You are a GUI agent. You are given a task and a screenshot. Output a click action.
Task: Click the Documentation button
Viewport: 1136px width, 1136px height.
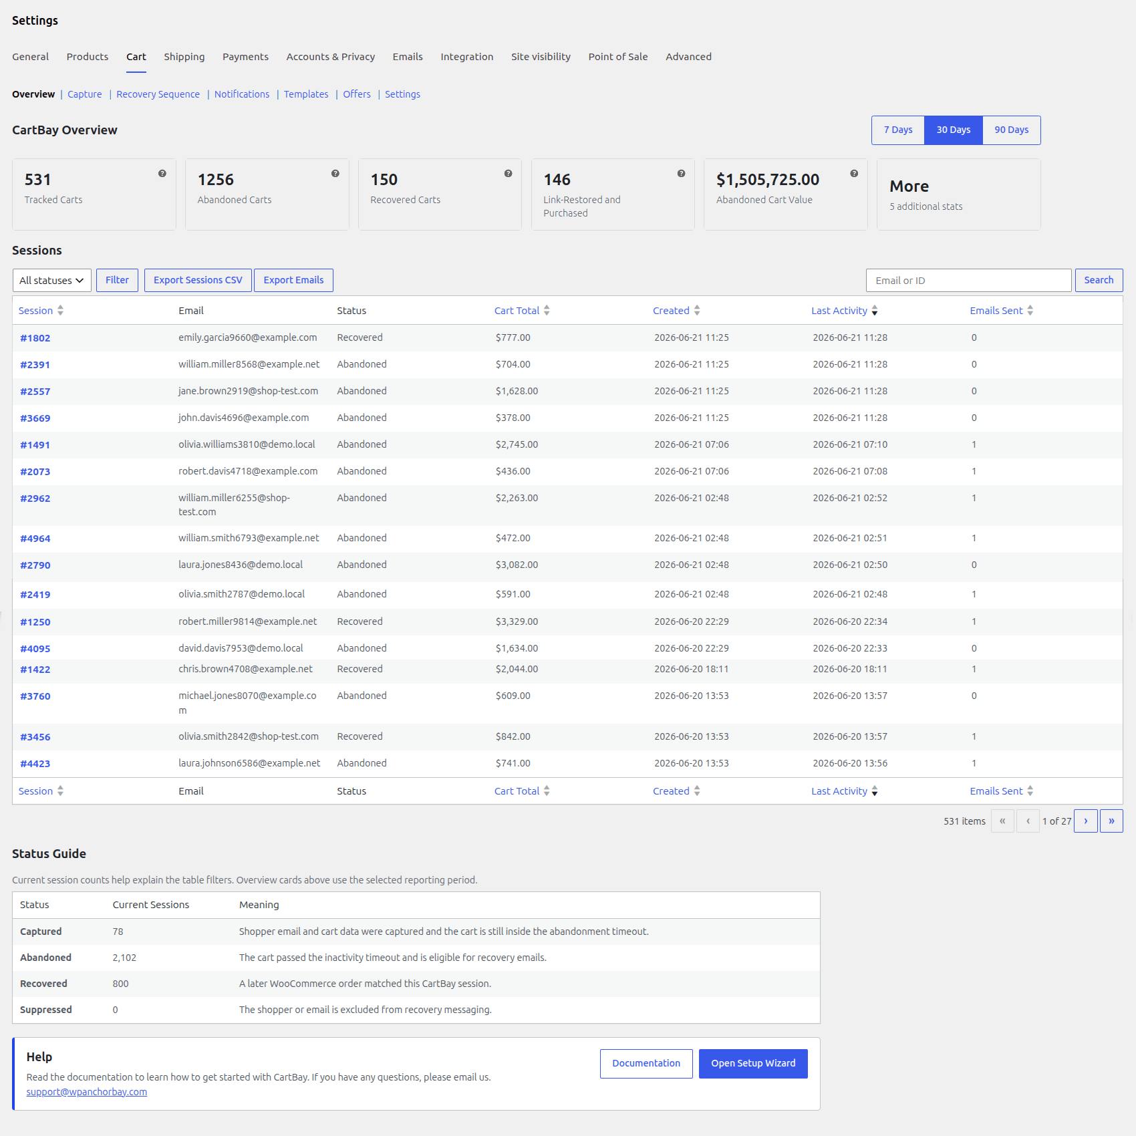(x=646, y=1064)
